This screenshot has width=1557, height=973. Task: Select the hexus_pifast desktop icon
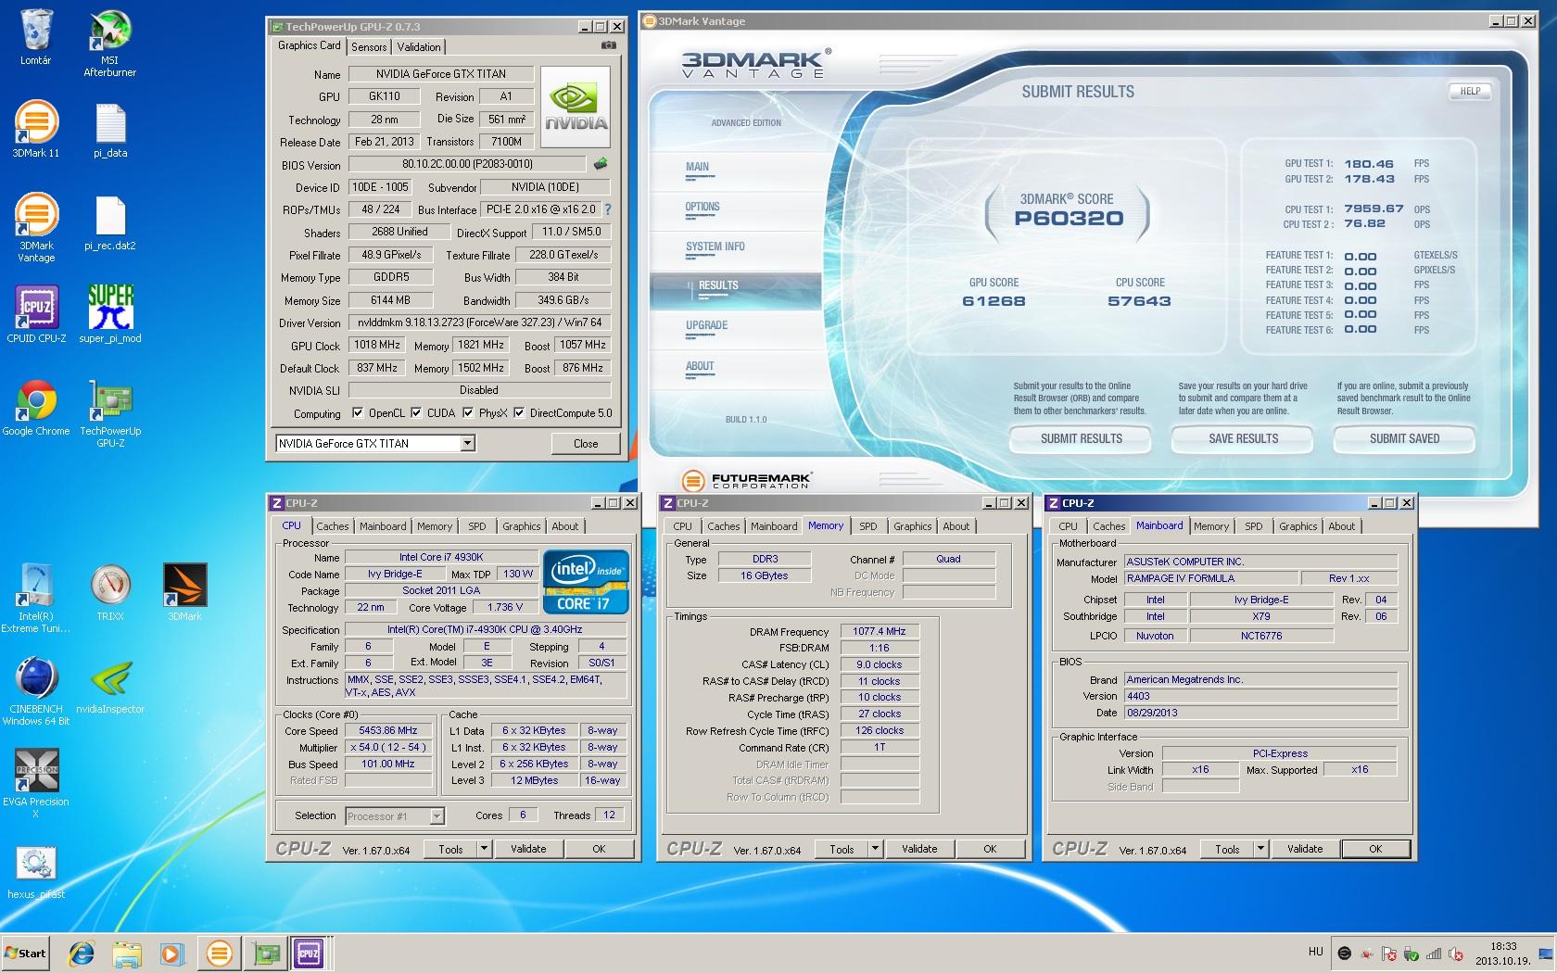[36, 871]
